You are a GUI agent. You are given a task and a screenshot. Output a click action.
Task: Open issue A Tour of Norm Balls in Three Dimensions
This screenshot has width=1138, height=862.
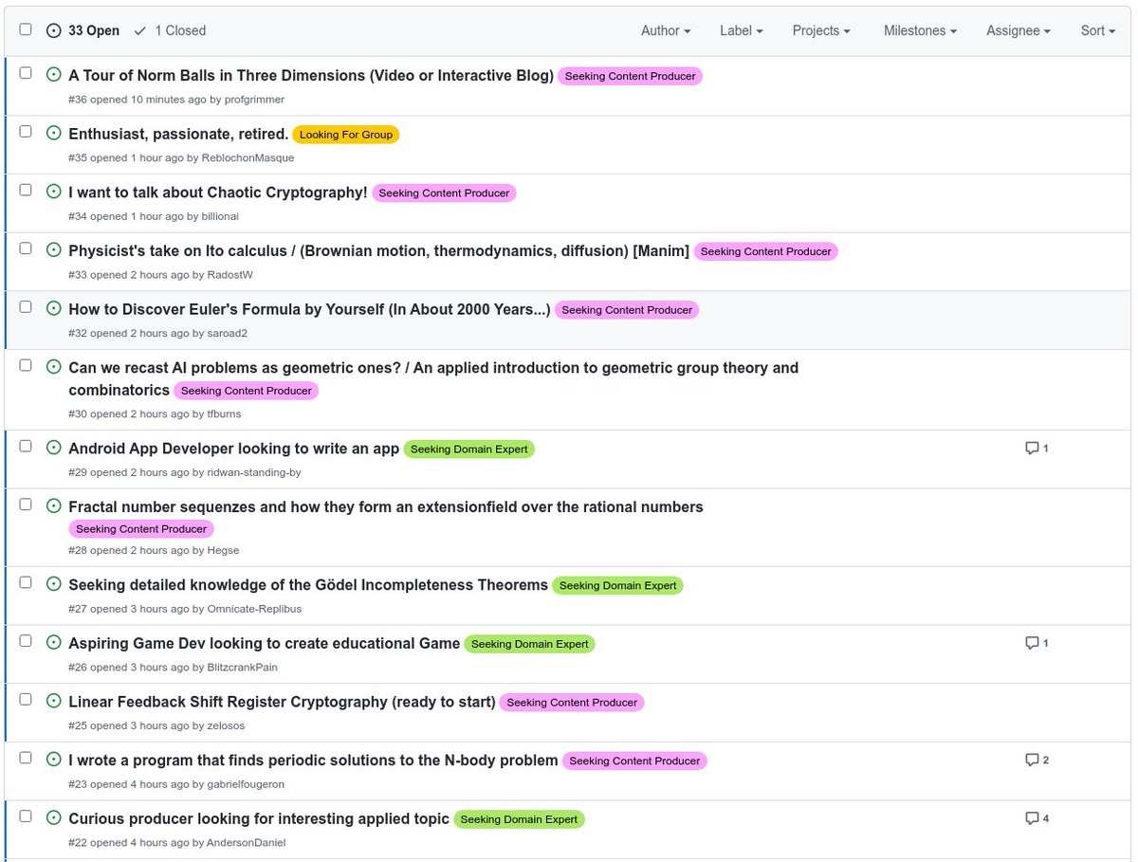311,75
